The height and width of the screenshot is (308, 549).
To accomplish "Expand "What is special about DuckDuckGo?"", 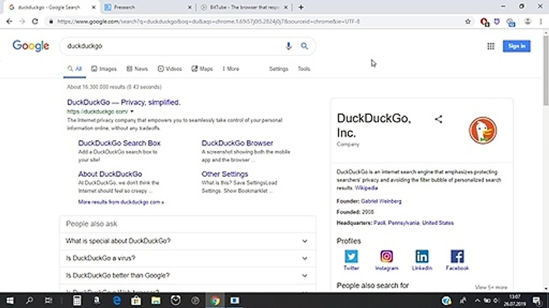I will [x=188, y=241].
